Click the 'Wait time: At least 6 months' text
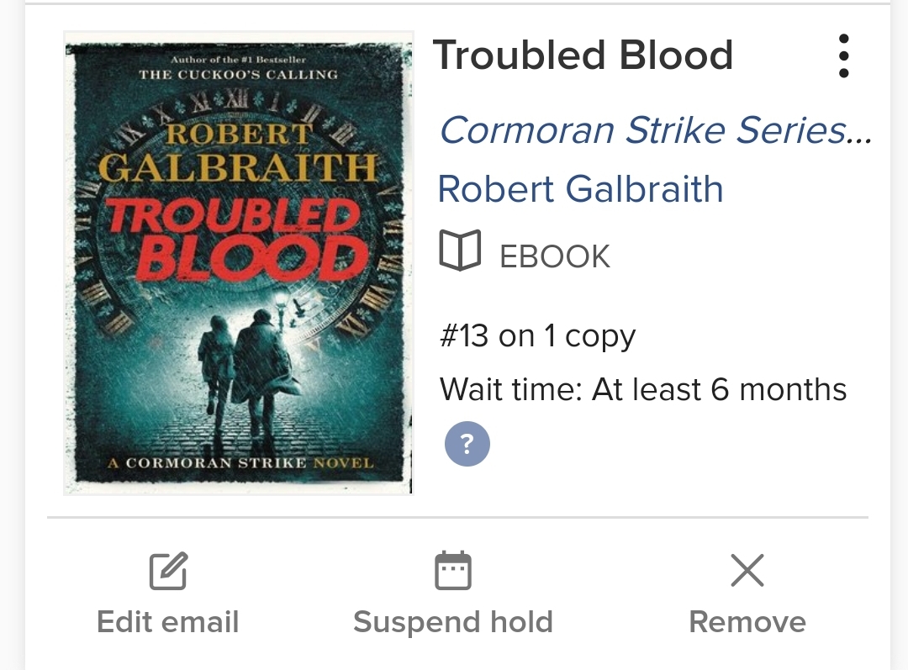Screen dimensions: 908x670 [x=643, y=389]
